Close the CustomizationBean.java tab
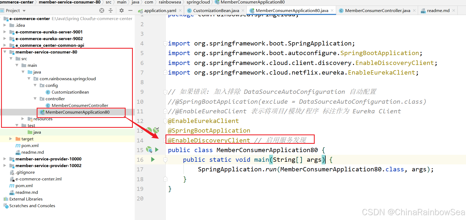The width and height of the screenshot is (466, 220). [x=243, y=10]
